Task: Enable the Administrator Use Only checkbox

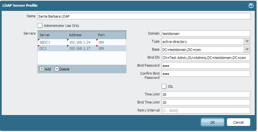Action: point(40,25)
